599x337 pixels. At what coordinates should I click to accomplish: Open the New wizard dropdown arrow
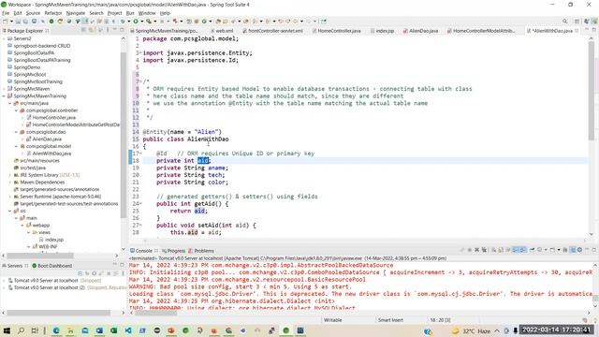pyautogui.click(x=11, y=22)
